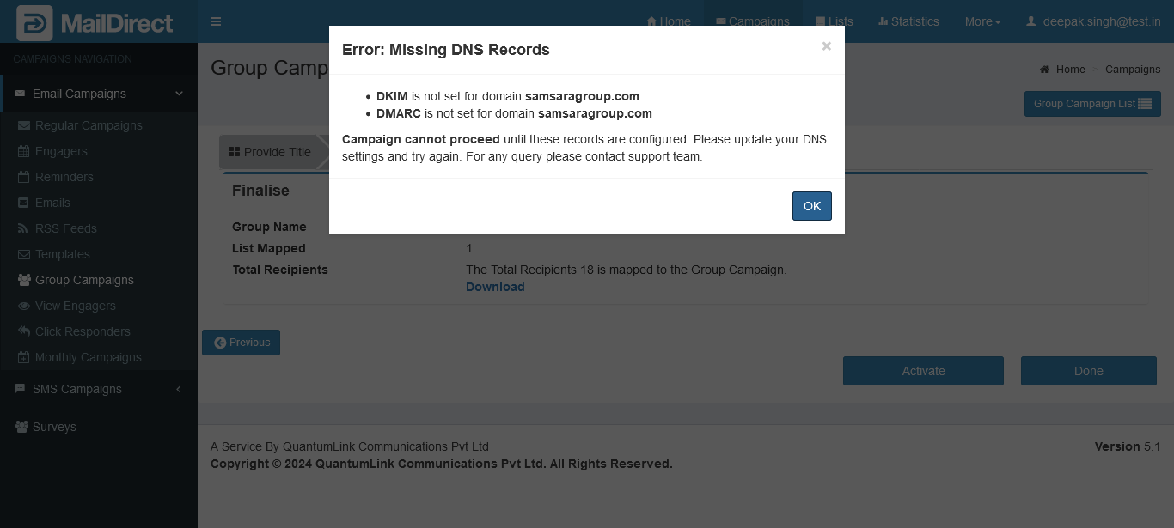Click the Activate campaign button

(923, 371)
